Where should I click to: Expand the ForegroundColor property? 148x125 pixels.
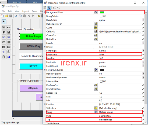click(45, 70)
